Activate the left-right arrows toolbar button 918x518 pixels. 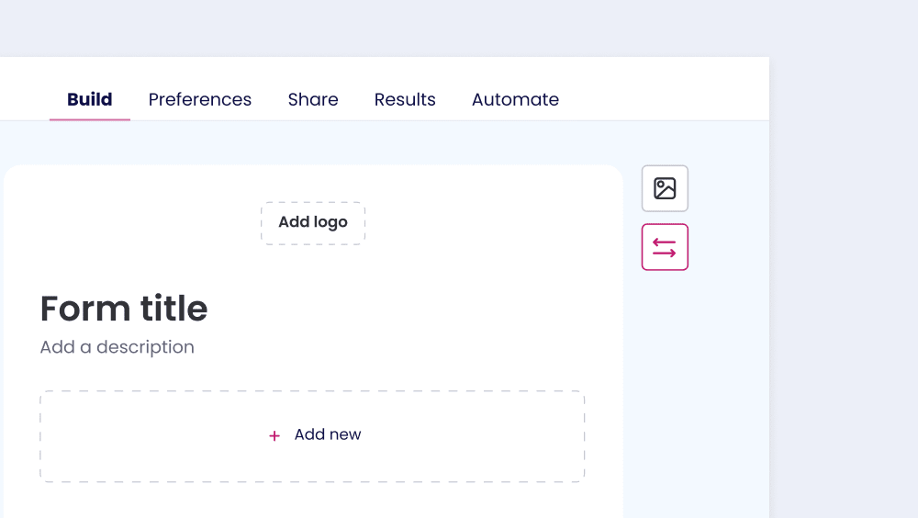pos(665,247)
